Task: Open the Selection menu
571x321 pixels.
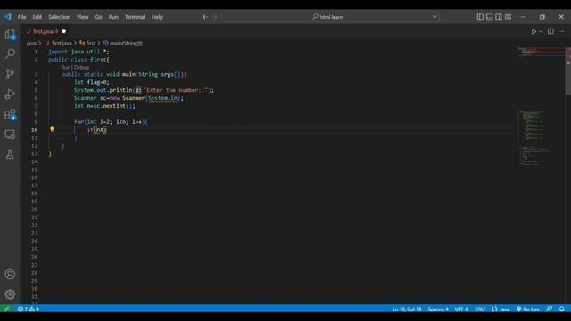Action: point(60,17)
